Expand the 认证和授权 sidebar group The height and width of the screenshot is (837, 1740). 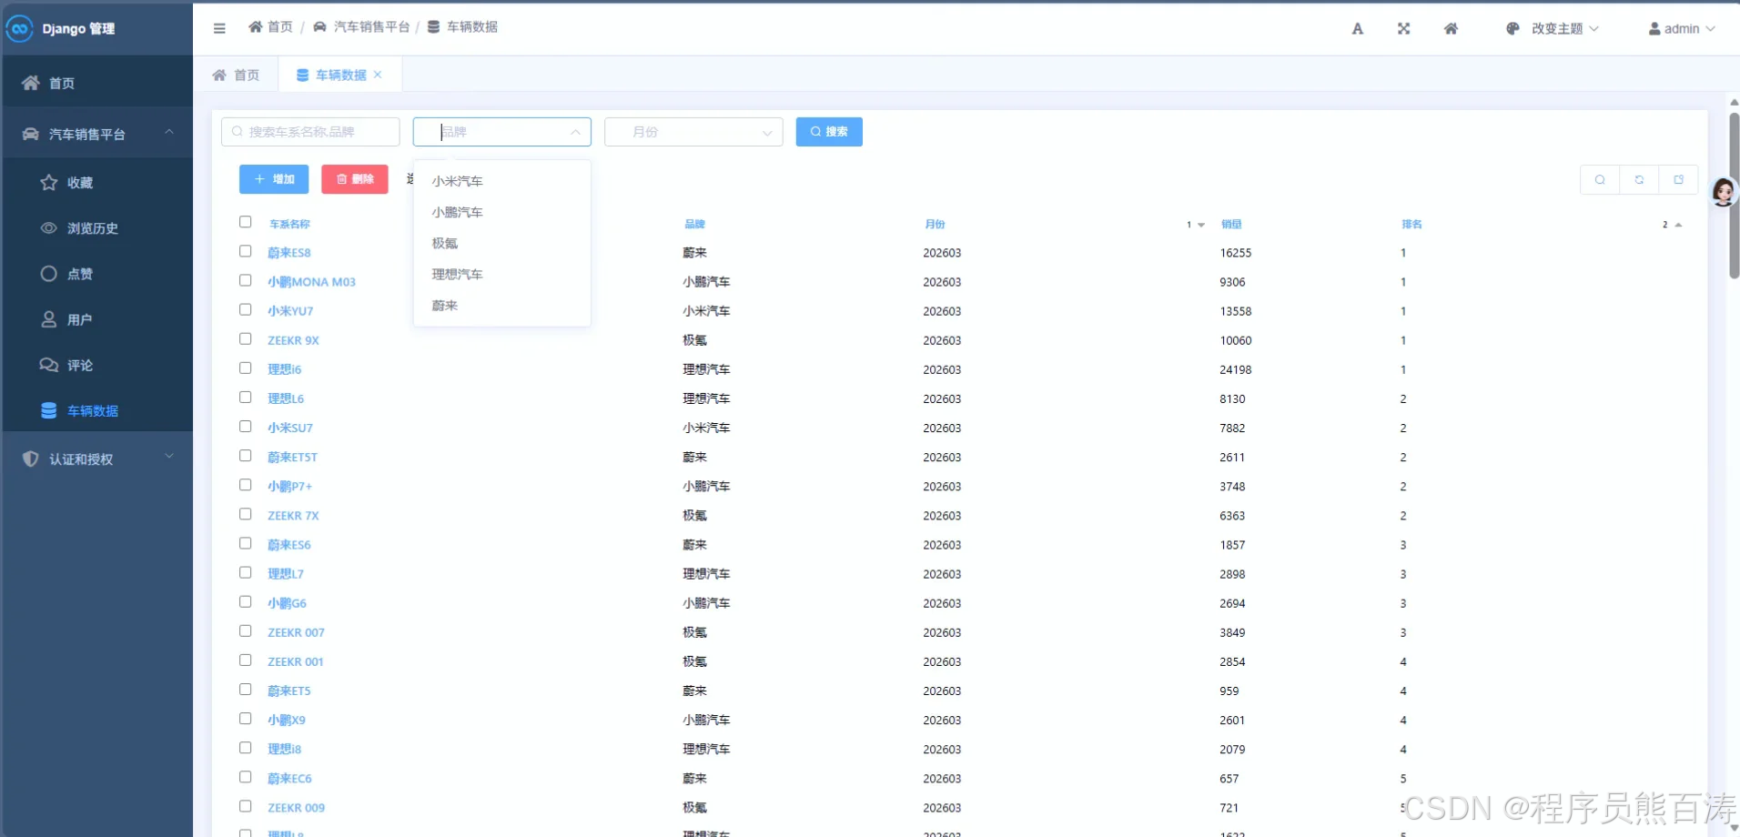(x=98, y=459)
